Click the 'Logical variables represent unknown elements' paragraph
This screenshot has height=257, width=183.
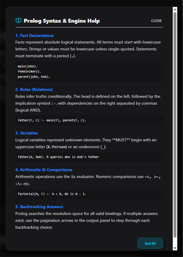(x=86, y=143)
